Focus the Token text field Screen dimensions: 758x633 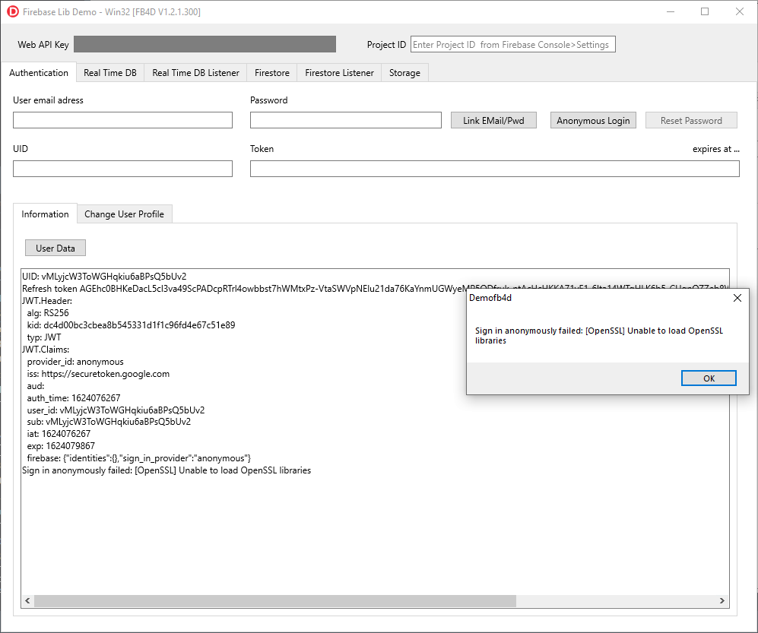click(494, 169)
